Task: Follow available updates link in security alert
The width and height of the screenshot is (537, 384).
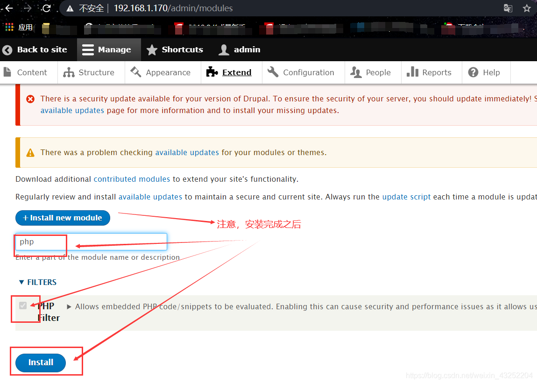Action: [x=72, y=111]
